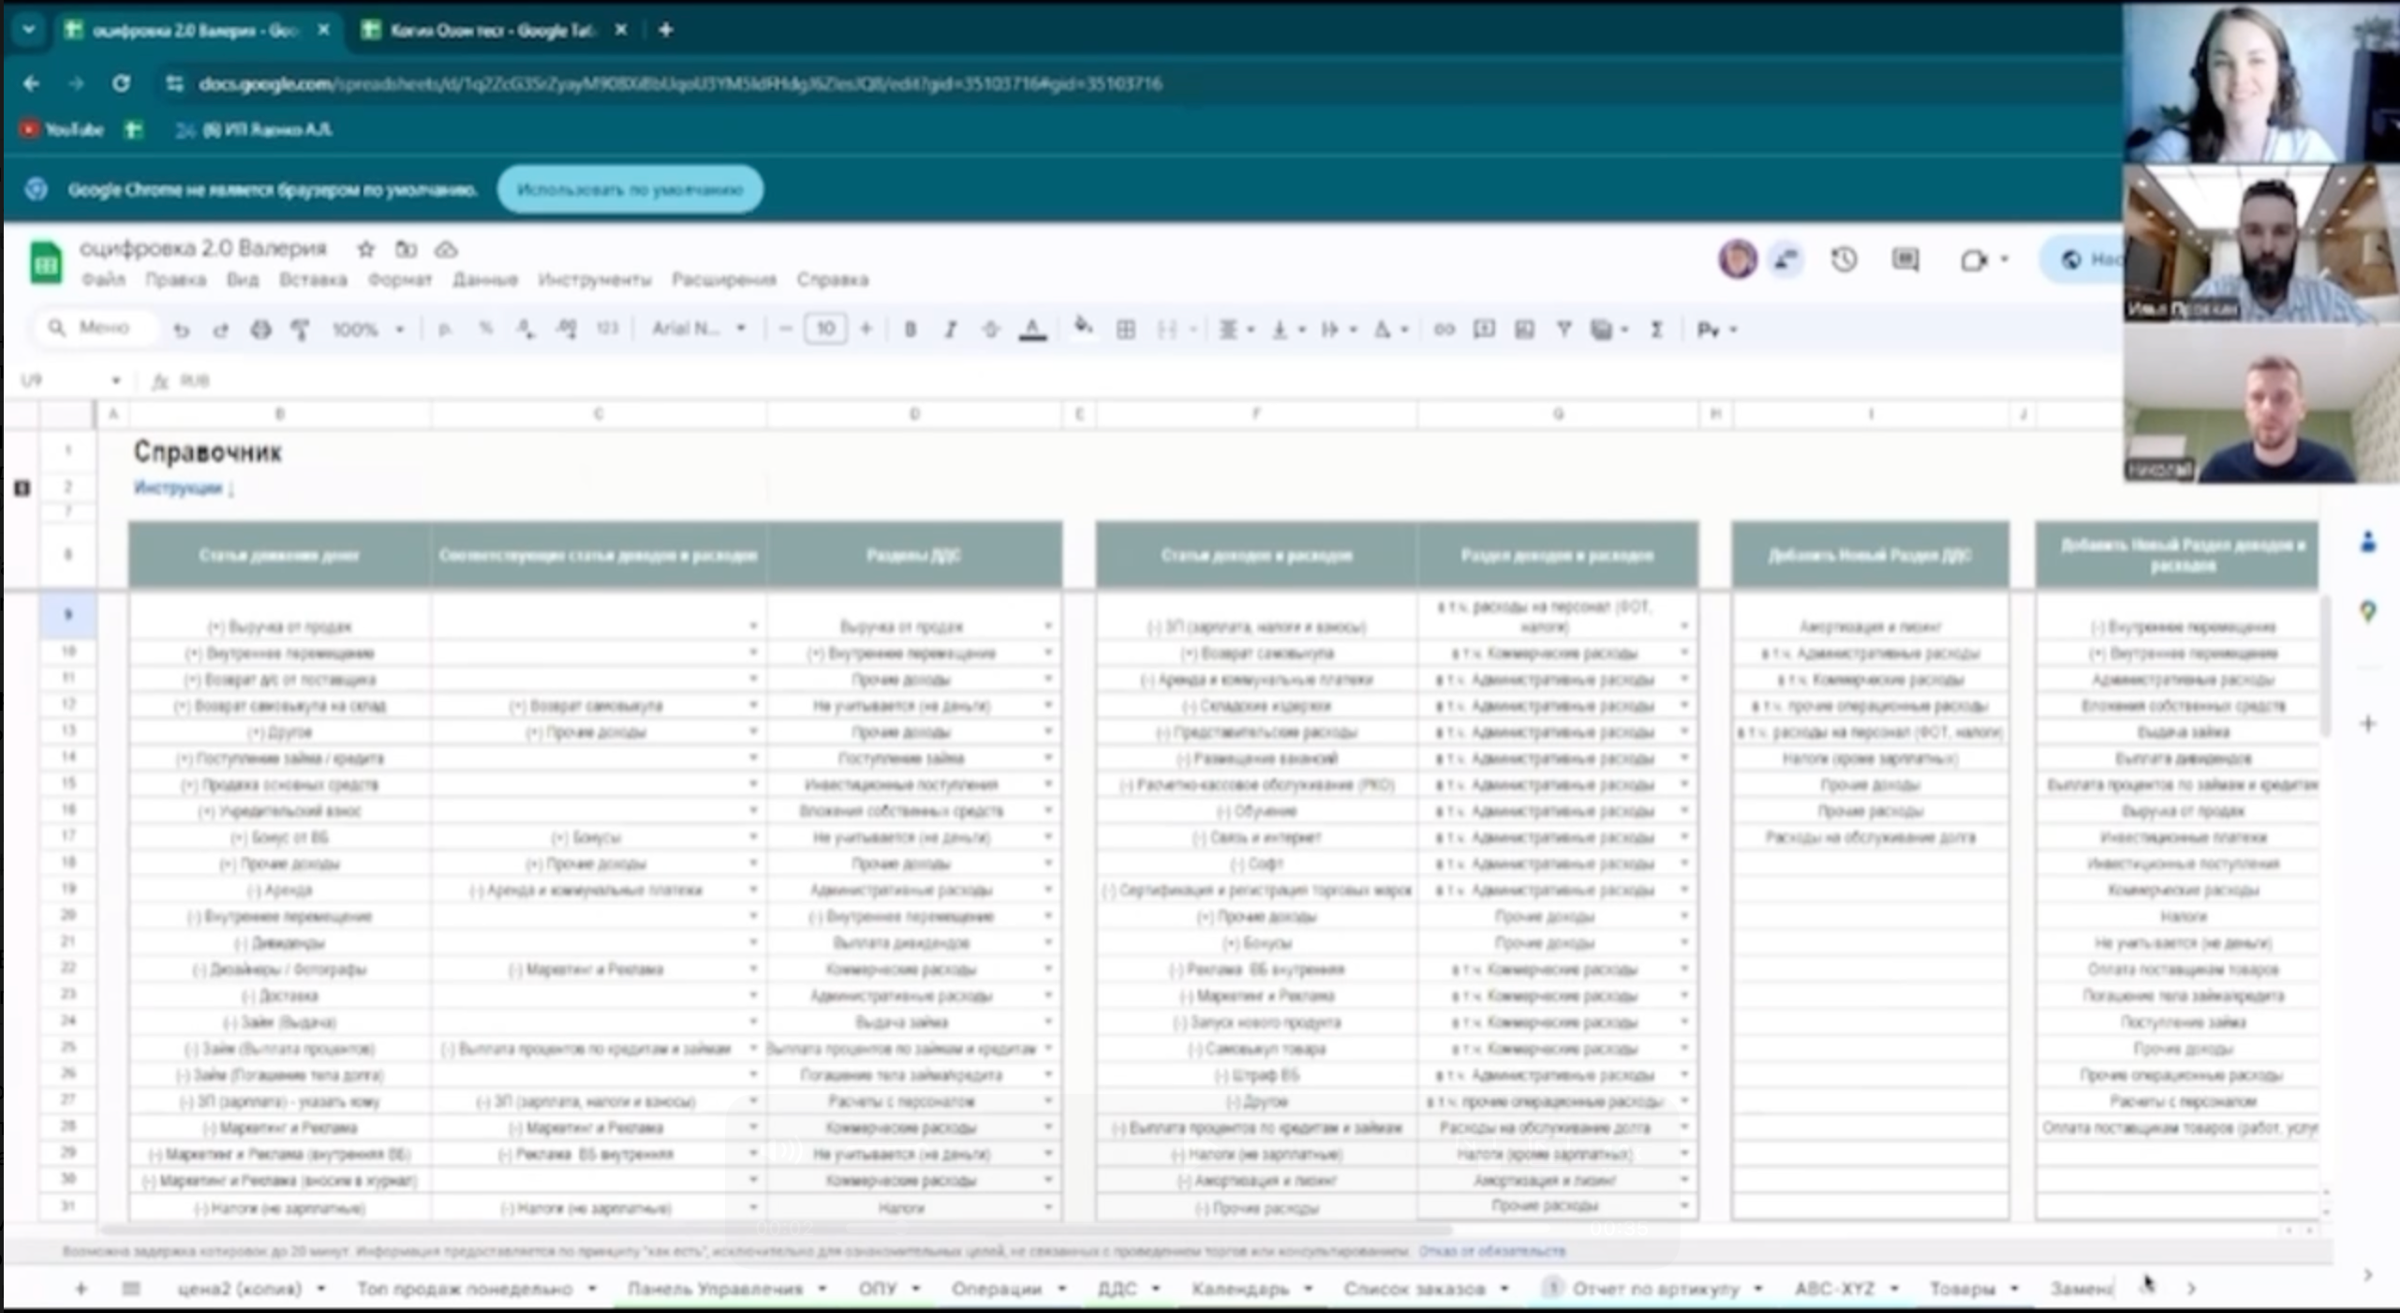
Task: Click the font size field
Action: pos(825,330)
